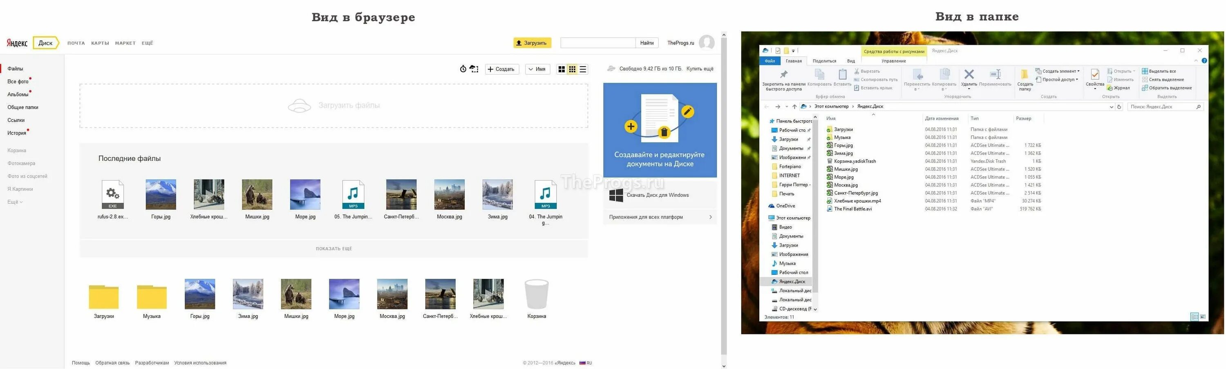Click Изменить in Explorer ribbon

[x=1120, y=80]
